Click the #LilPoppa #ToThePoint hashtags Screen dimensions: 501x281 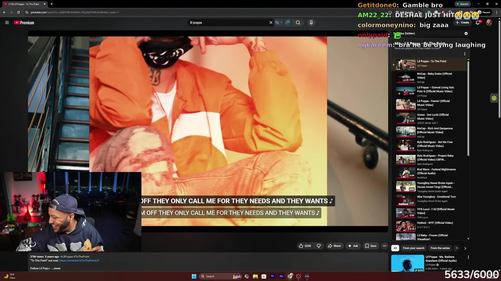(75, 257)
